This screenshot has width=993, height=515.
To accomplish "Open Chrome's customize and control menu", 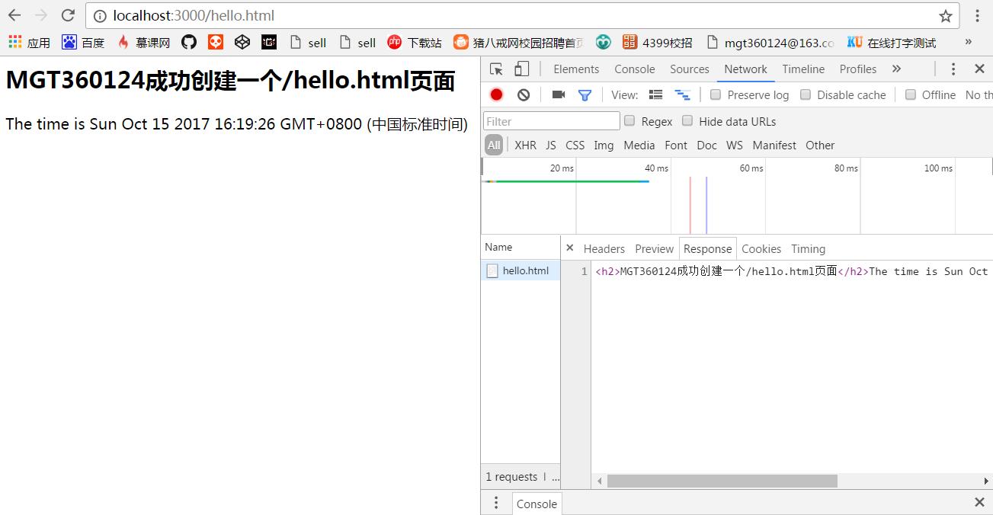I will click(x=979, y=15).
